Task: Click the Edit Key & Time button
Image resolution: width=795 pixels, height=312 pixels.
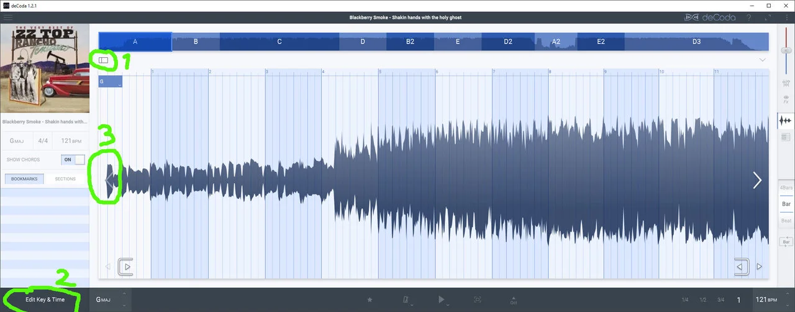Action: tap(45, 300)
